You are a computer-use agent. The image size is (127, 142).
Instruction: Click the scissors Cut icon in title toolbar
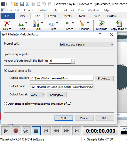pyautogui.click(x=27, y=4)
